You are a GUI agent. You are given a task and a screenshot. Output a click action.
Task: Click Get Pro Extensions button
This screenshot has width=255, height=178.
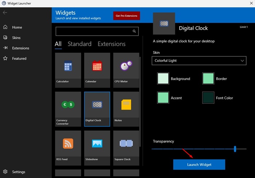(126, 16)
